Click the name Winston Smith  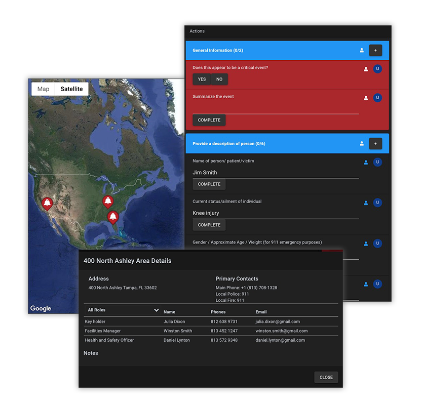(x=178, y=331)
